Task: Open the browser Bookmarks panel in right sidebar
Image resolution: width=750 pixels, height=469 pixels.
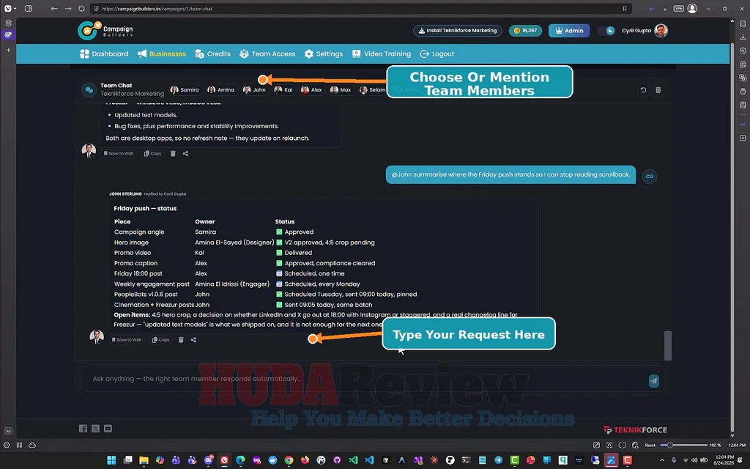Action: tap(743, 23)
